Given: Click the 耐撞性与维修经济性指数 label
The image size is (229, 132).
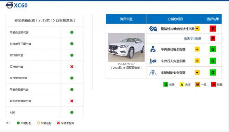Looking at the screenshot, I should coord(178,29).
